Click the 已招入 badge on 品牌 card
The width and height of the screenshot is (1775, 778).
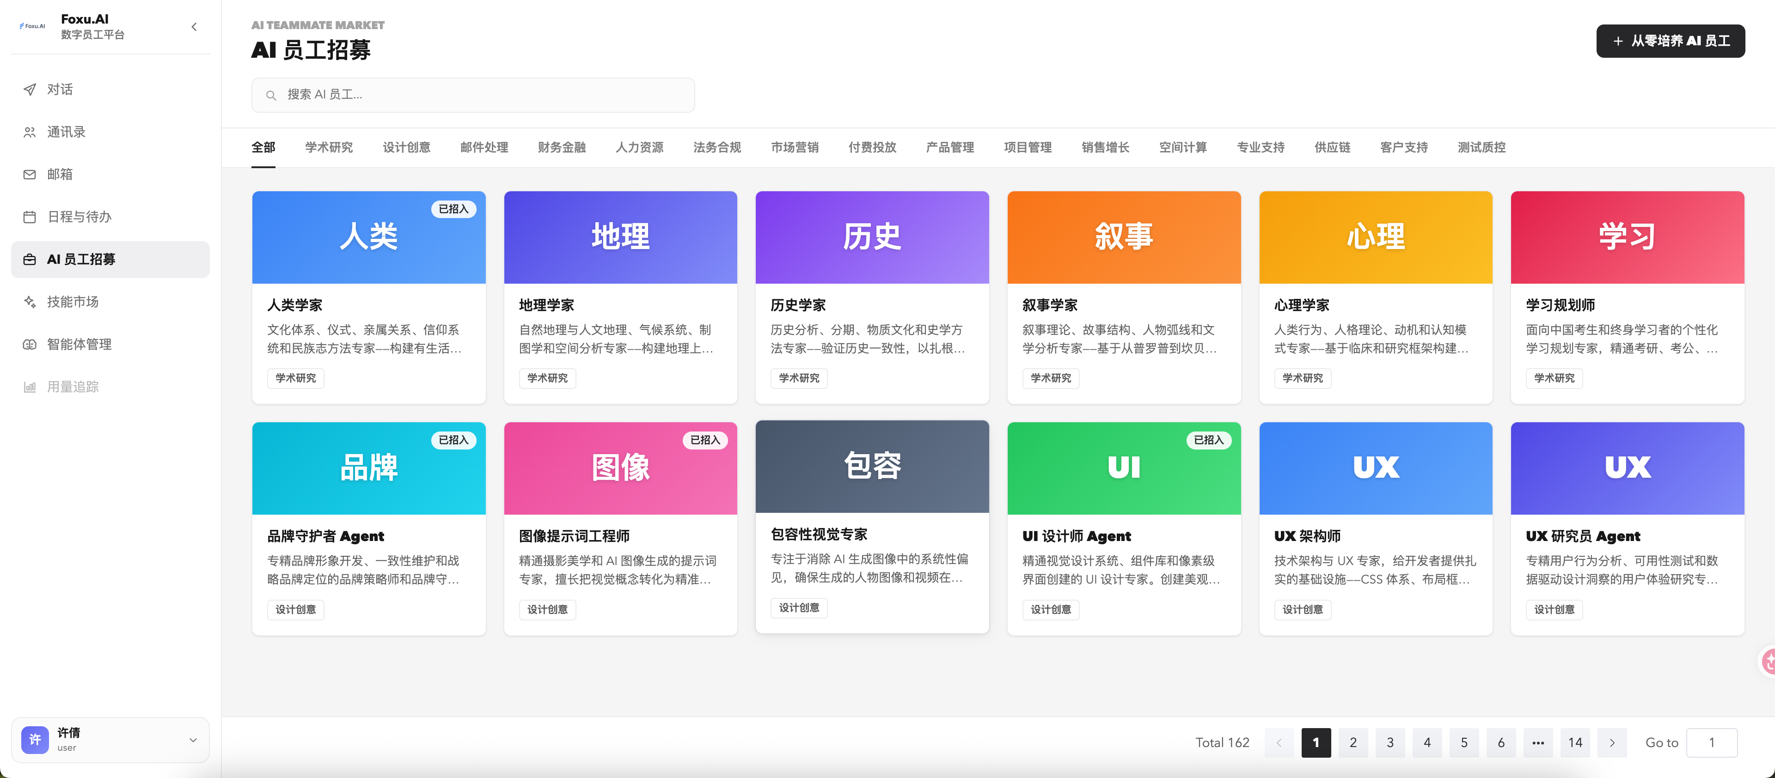[453, 441]
